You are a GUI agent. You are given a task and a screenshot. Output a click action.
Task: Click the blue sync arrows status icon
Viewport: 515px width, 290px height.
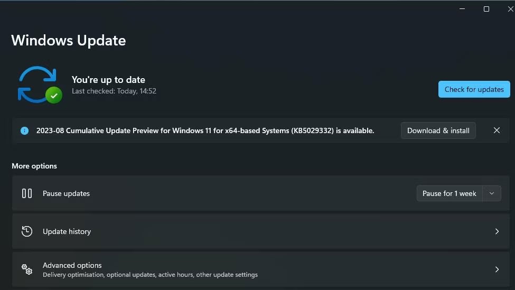pyautogui.click(x=37, y=83)
